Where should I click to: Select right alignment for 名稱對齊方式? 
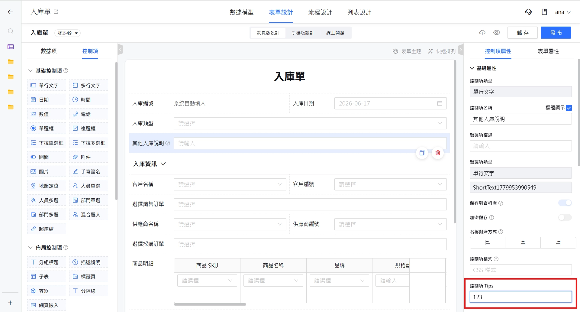559,242
